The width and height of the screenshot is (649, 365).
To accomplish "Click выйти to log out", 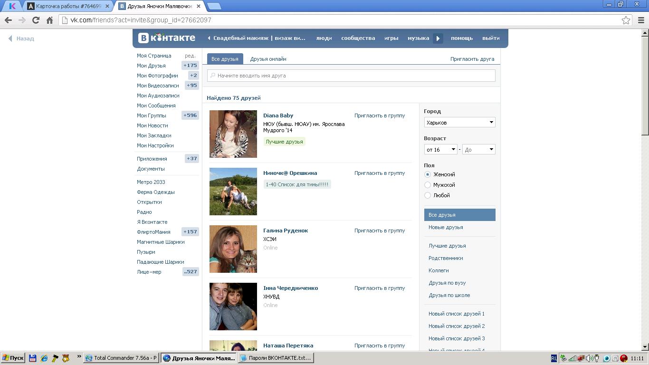I will coord(491,38).
